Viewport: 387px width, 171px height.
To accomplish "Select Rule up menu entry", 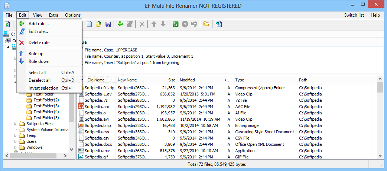I will [x=49, y=54].
